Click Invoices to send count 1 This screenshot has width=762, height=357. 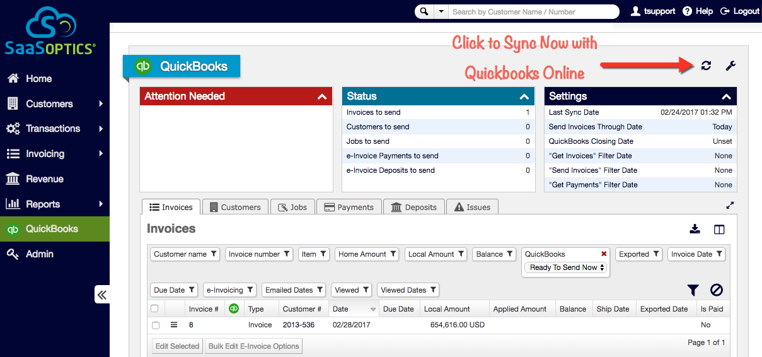click(528, 112)
